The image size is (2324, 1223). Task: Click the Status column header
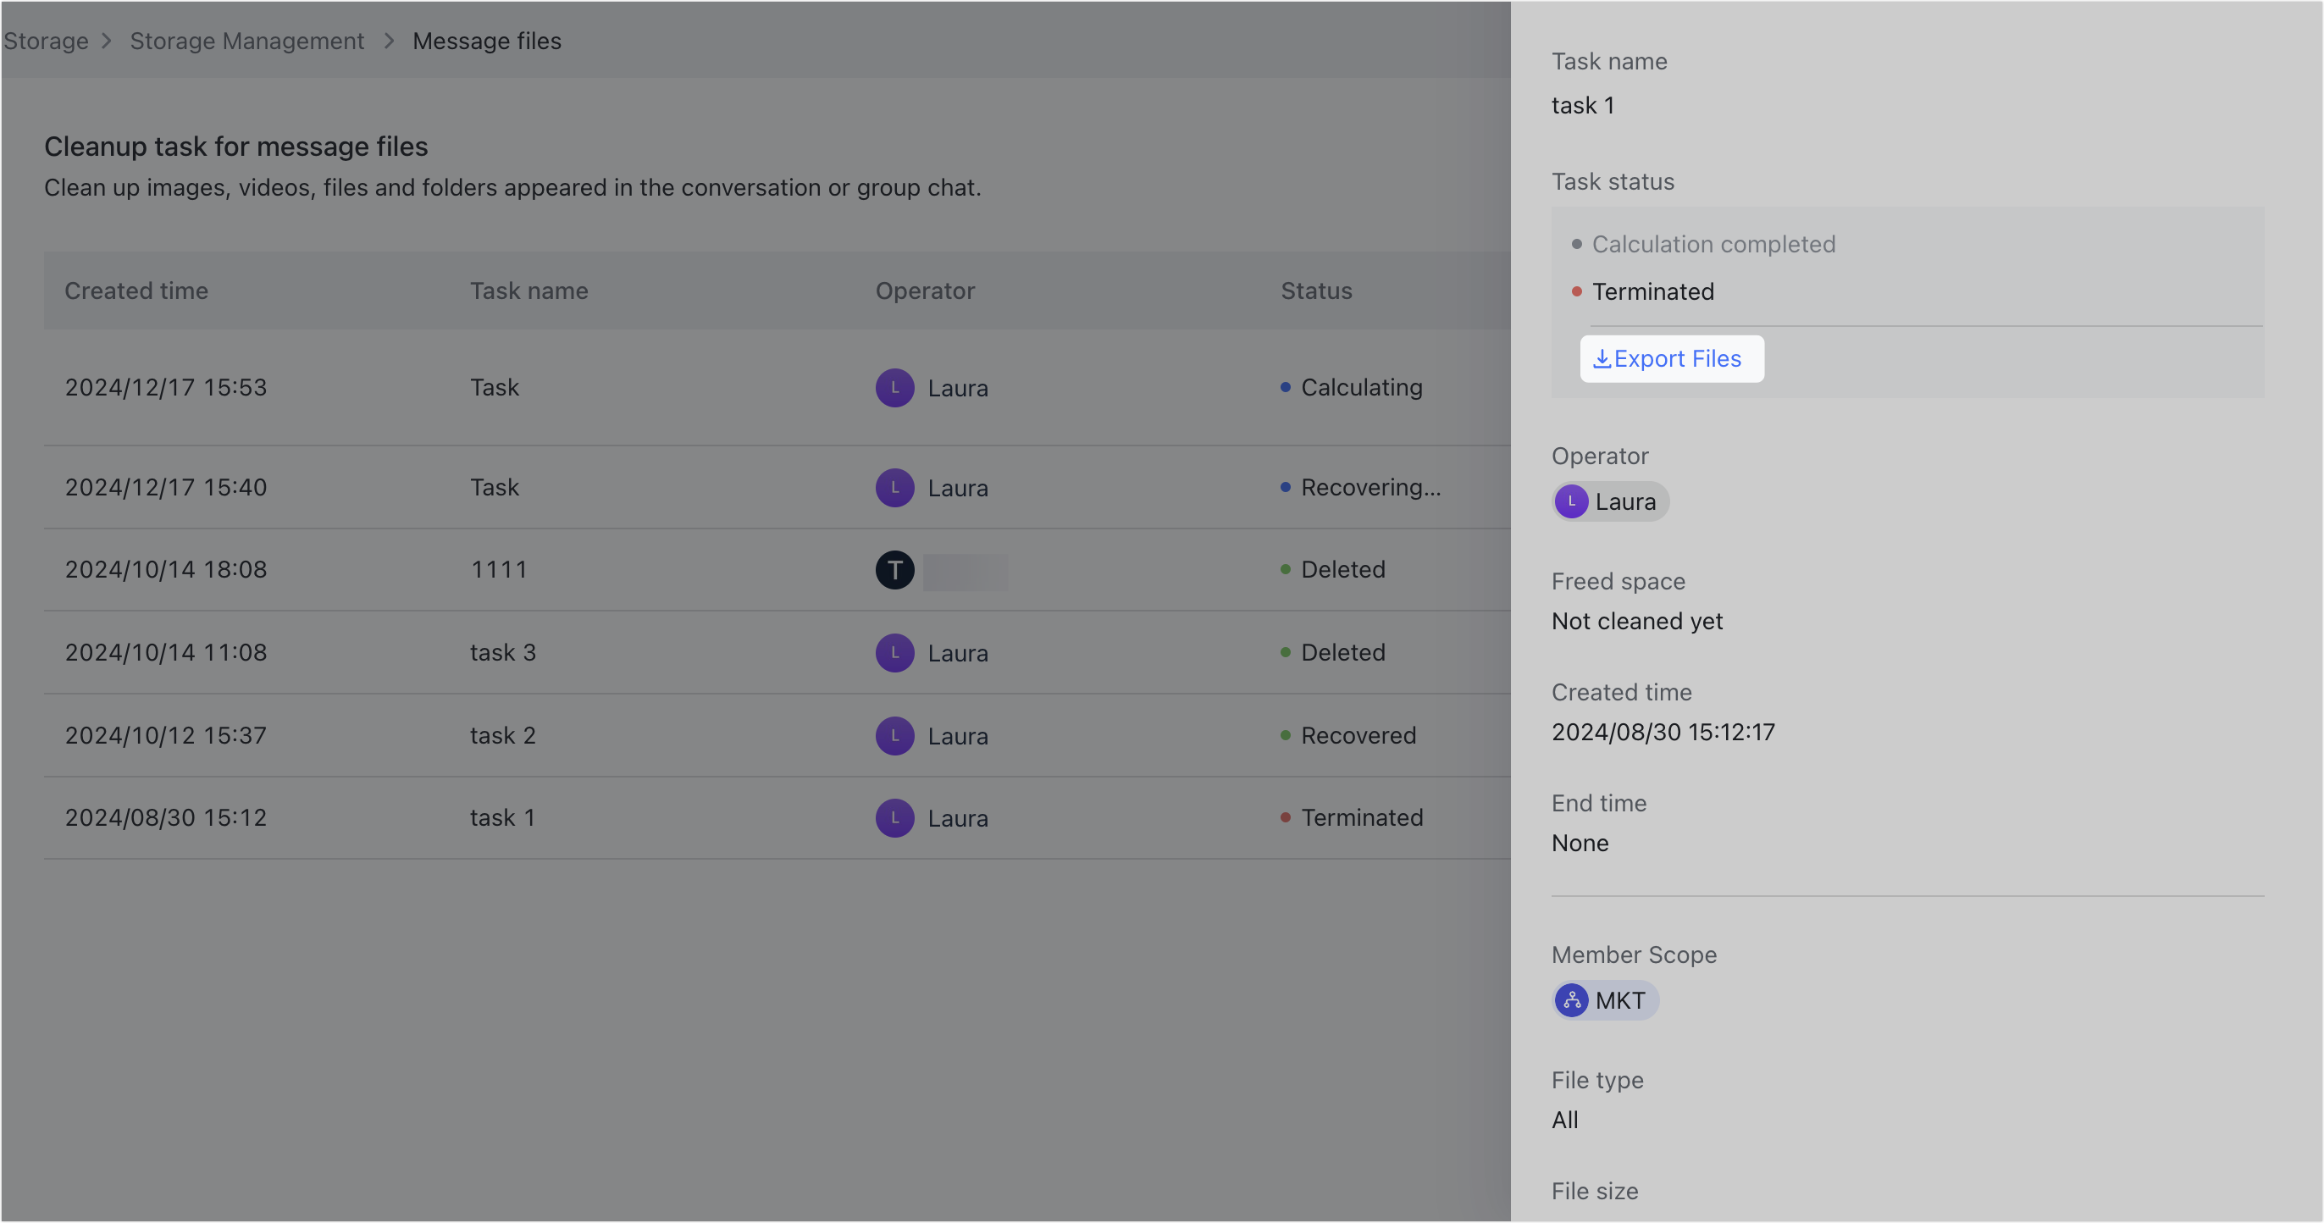[1316, 291]
